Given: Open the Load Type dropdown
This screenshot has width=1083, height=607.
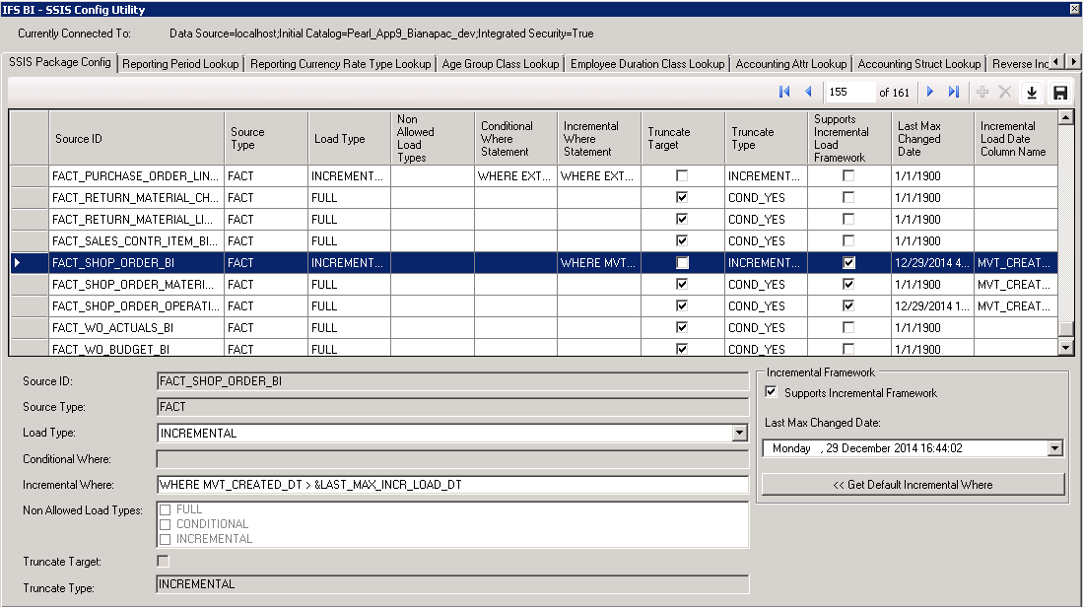Looking at the screenshot, I should pos(740,433).
